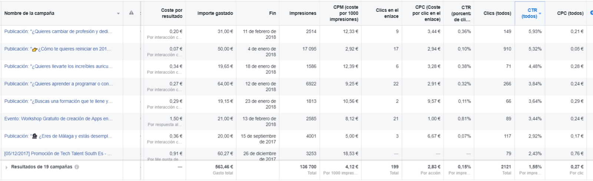Open the Promoción de Tech Talent South campaign
Image resolution: width=593 pixels, height=181 pixels.
(x=58, y=154)
